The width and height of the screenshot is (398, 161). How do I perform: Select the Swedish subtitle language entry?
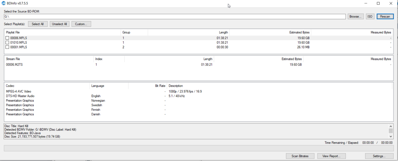pos(97,105)
